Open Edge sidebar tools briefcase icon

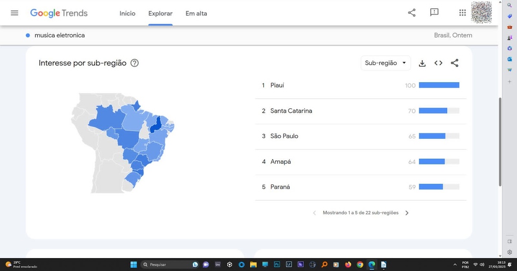[x=510, y=27]
